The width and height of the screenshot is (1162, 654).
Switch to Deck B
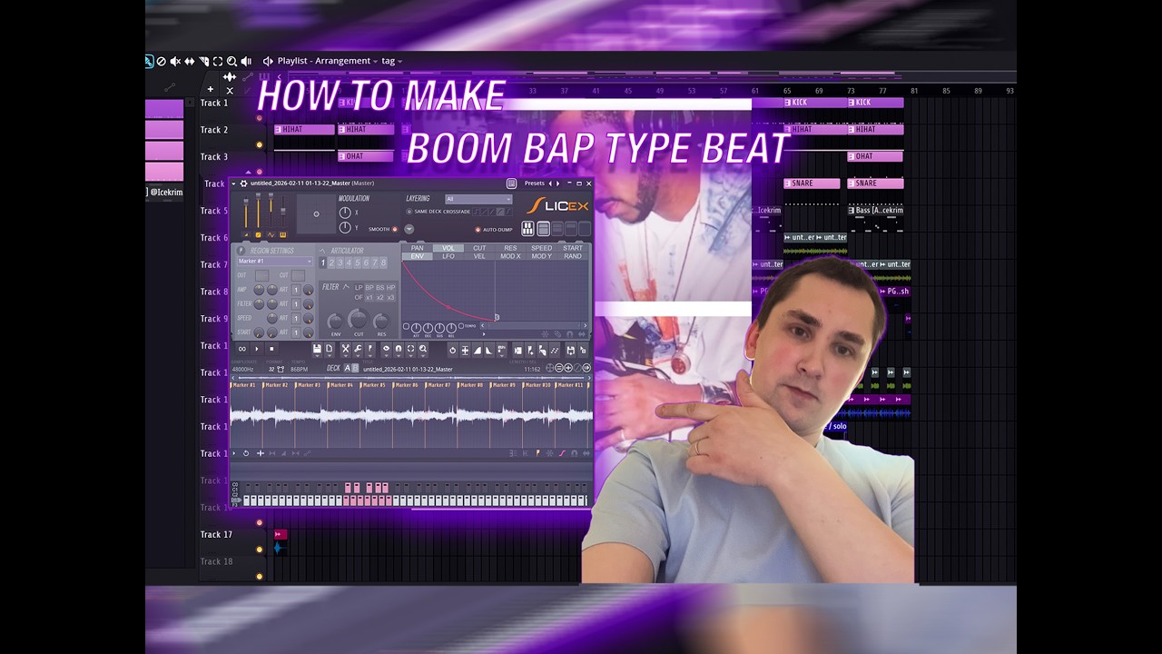(x=356, y=368)
